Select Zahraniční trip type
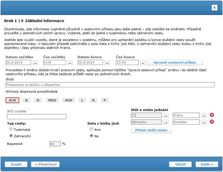The image size is (223, 172). pyautogui.click(x=11, y=136)
